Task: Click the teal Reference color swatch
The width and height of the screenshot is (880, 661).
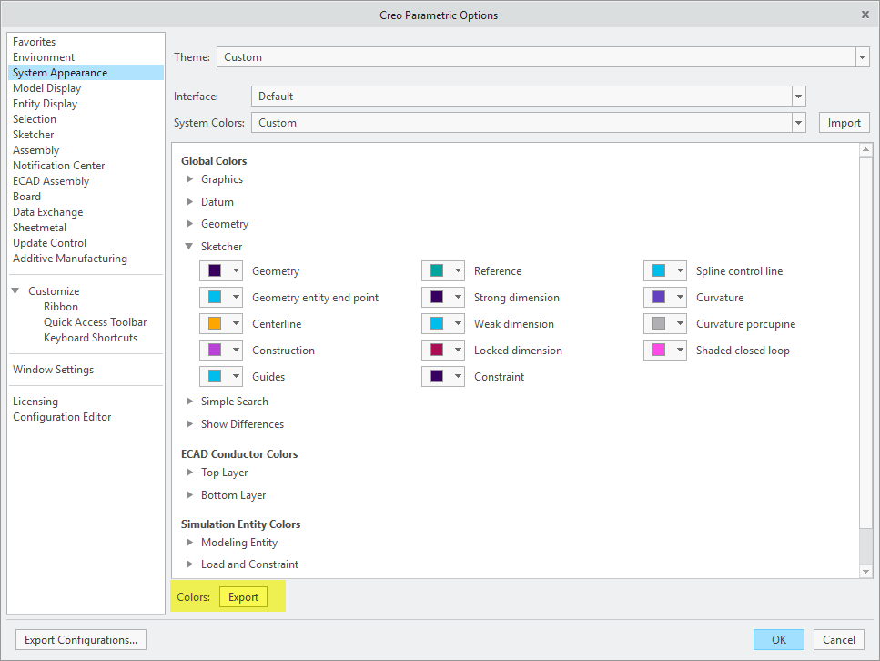Action: click(437, 271)
